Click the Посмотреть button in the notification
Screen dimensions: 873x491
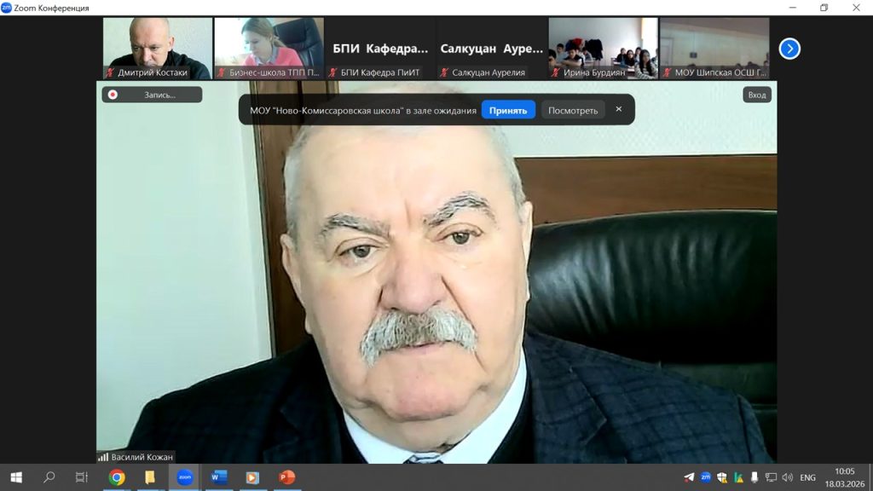[x=573, y=110]
